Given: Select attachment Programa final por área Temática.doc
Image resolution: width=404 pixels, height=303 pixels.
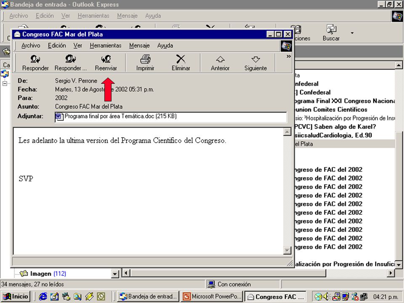Looking at the screenshot, I should click(121, 116).
